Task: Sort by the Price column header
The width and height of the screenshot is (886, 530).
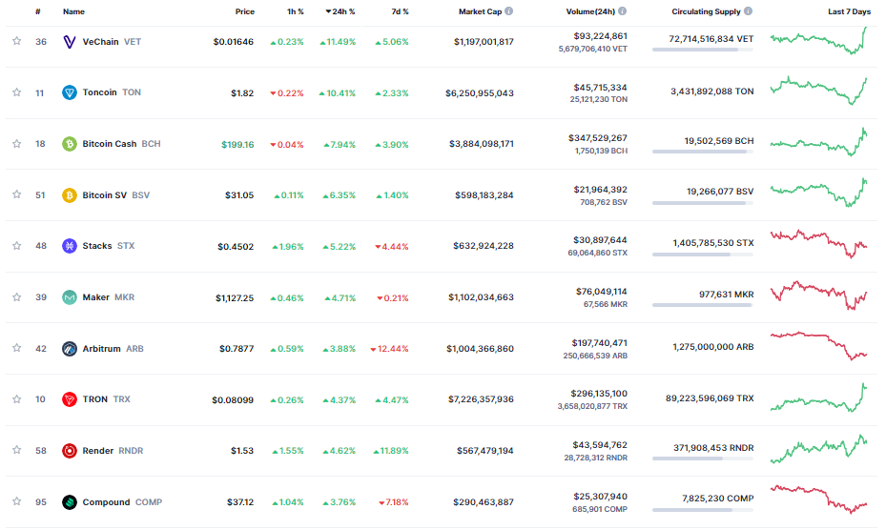Action: [x=245, y=11]
